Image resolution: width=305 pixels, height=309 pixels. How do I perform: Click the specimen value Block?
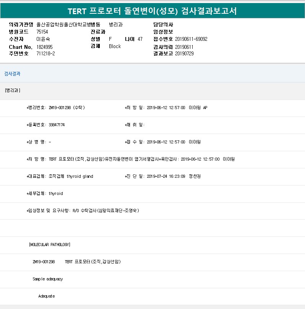click(115, 46)
